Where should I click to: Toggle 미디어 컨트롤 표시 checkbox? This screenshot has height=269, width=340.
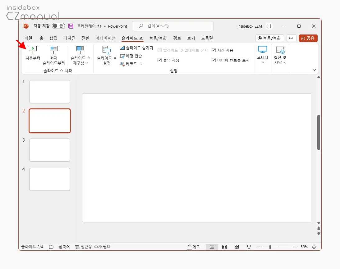coord(214,60)
